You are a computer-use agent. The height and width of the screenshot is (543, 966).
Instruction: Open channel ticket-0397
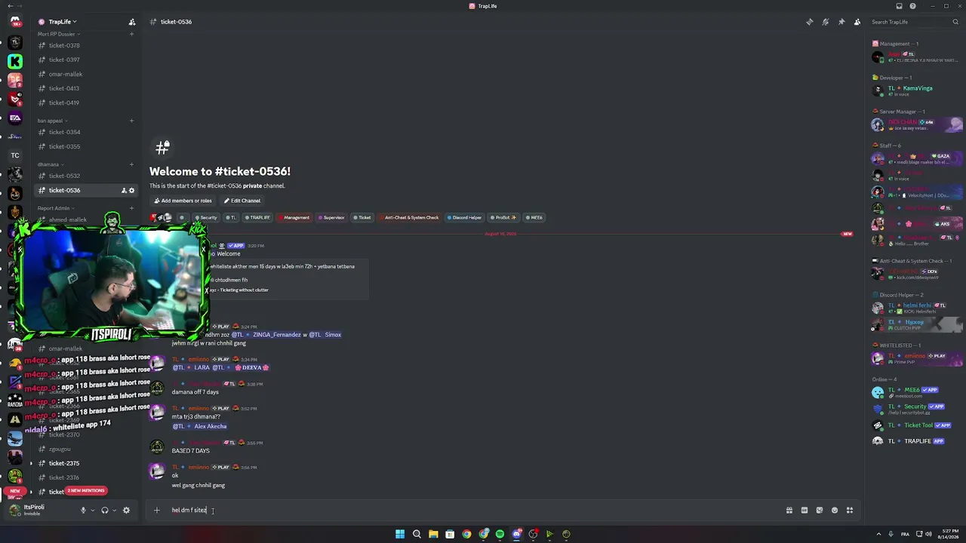(x=86, y=60)
